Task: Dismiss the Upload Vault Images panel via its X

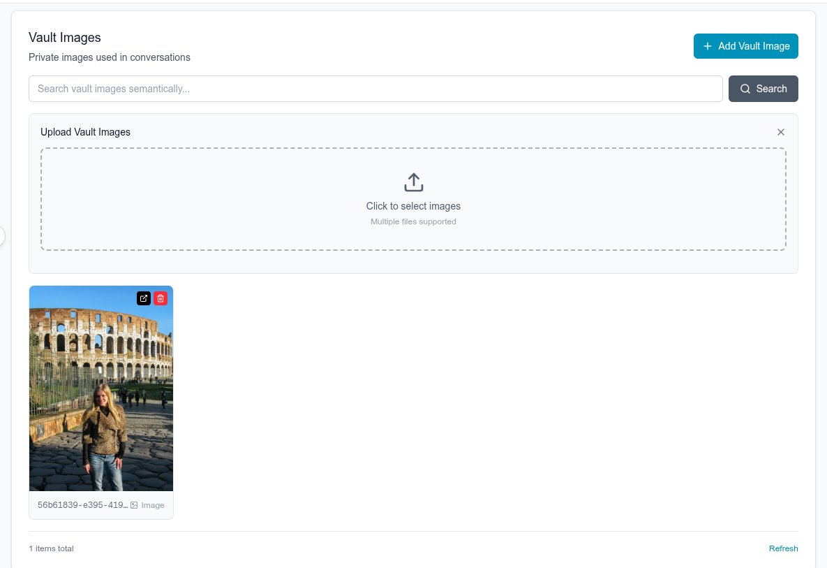Action: pos(781,131)
